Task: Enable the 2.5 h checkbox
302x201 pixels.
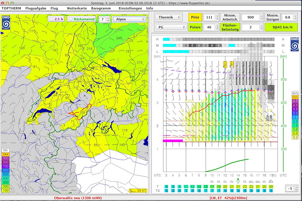Action: (x=51, y=19)
